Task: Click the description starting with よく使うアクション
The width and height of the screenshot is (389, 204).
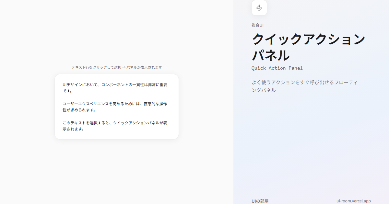Action: (304, 86)
